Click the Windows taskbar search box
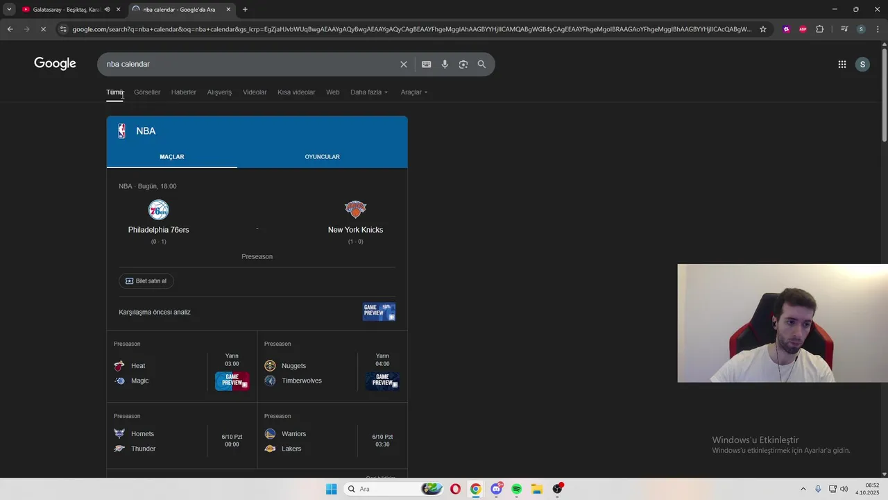The width and height of the screenshot is (888, 500). click(x=394, y=489)
